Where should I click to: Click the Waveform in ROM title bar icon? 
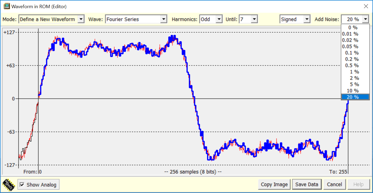point(7,6)
